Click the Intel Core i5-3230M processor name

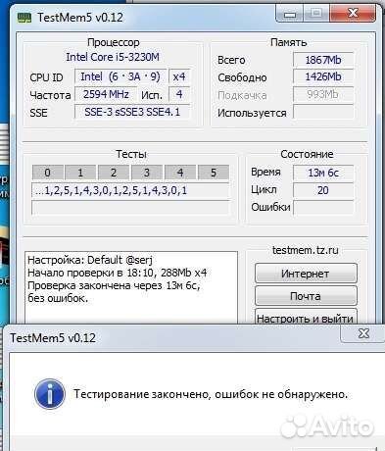(x=113, y=57)
